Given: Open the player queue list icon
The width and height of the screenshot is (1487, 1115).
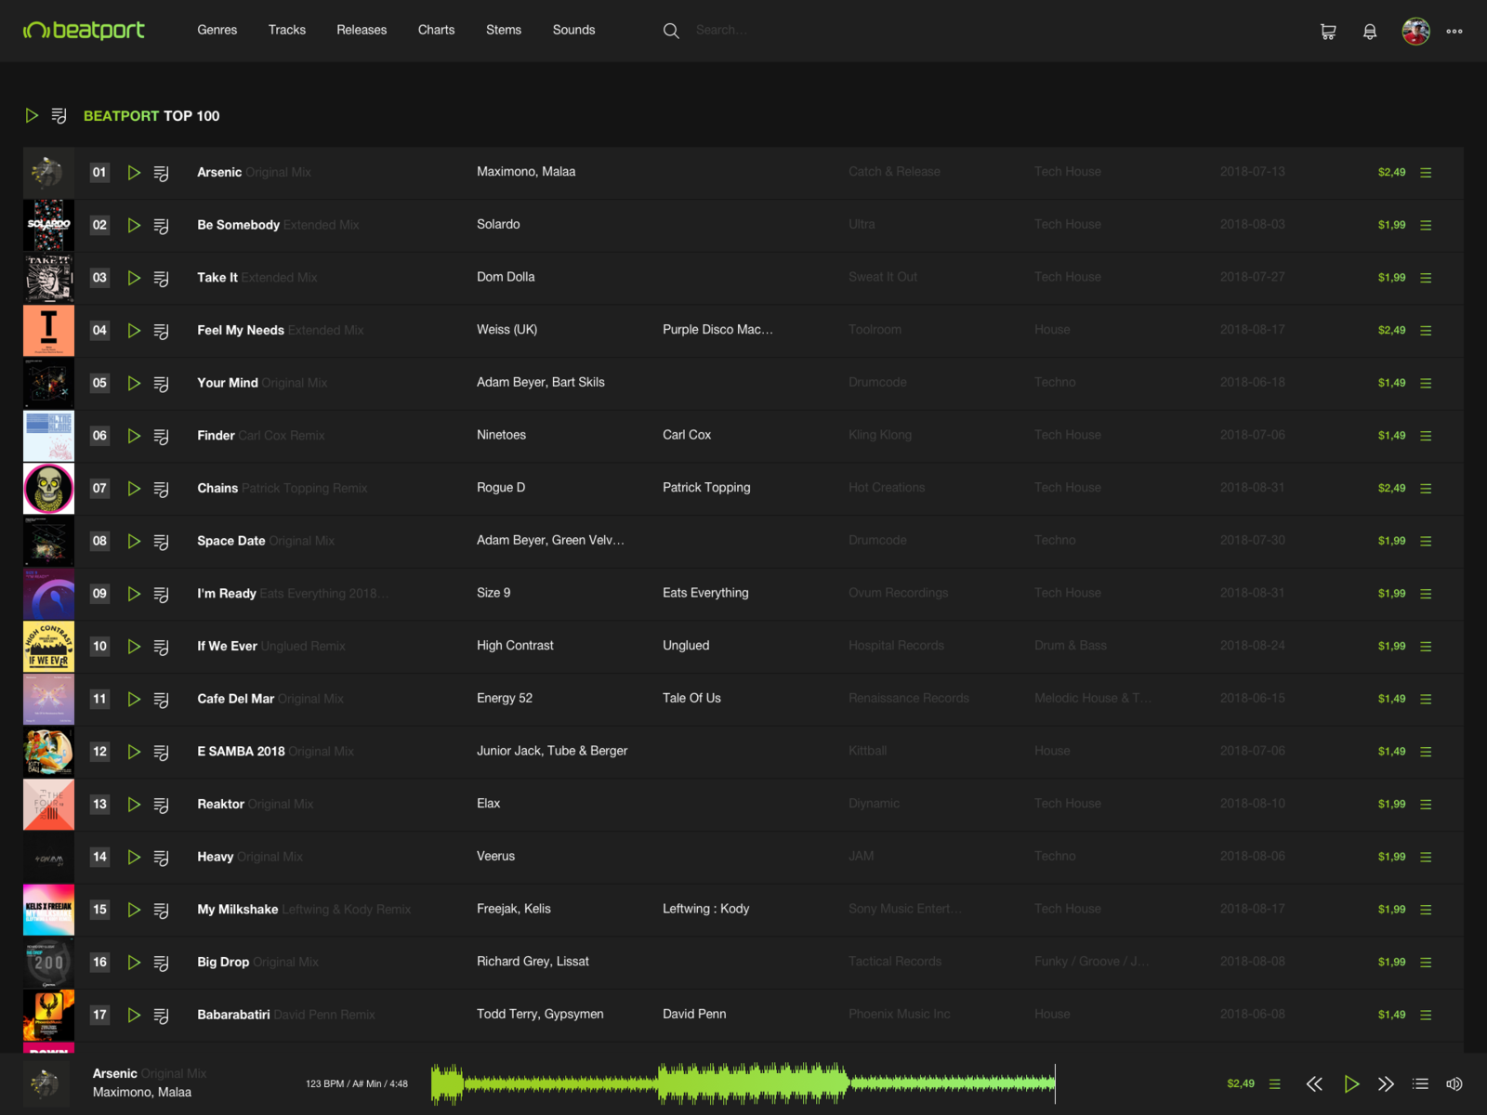Looking at the screenshot, I should pyautogui.click(x=1420, y=1083).
